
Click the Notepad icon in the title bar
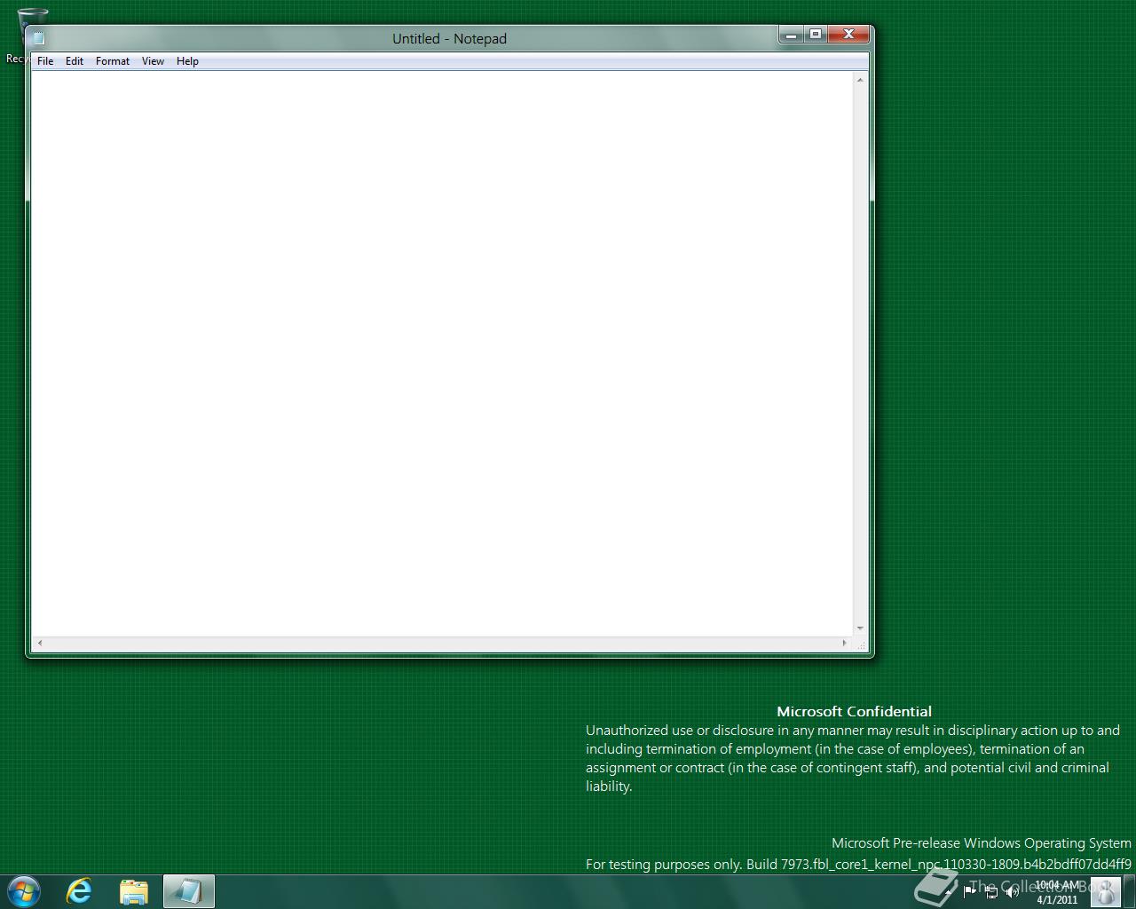click(x=38, y=38)
